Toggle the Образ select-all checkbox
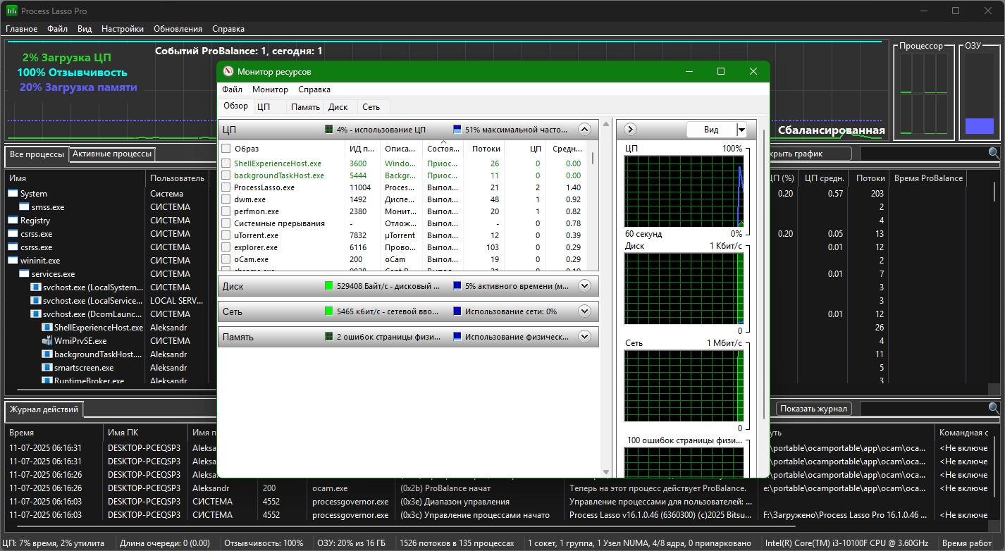The height and width of the screenshot is (551, 1005). 226,149
